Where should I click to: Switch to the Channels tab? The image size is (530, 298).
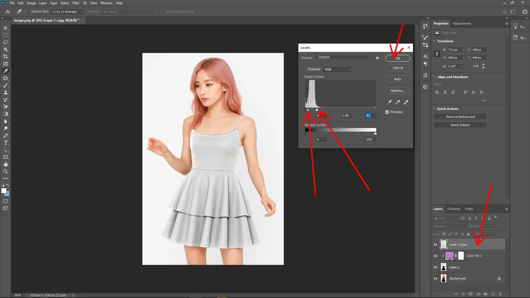point(454,209)
